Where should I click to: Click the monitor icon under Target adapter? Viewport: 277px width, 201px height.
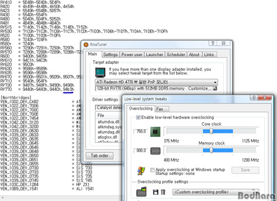tap(100, 72)
